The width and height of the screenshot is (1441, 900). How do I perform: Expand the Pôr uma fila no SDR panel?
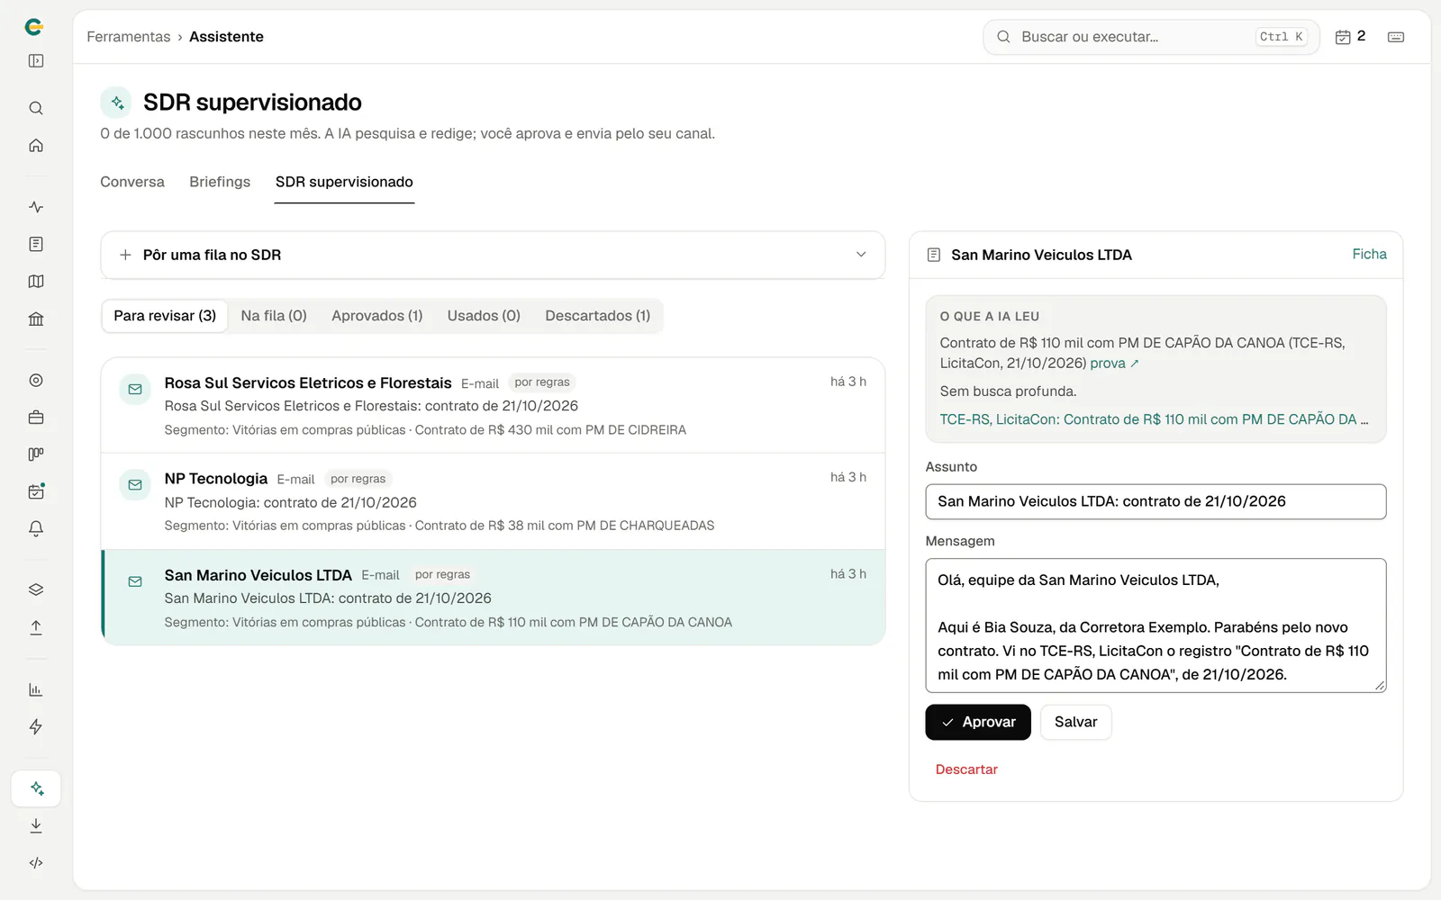tap(493, 255)
